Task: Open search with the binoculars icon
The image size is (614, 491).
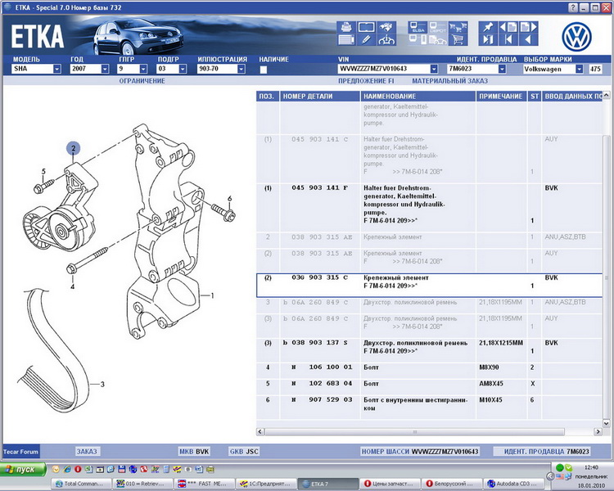Action: [386, 27]
